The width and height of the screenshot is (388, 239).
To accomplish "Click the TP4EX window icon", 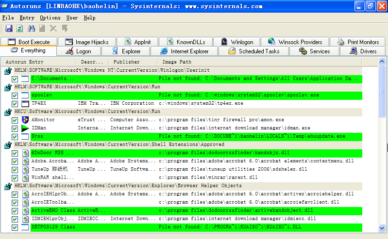I will pos(25,103).
